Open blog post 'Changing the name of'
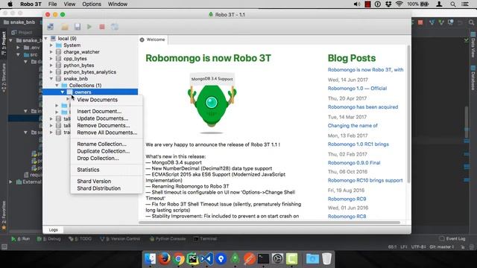The height and width of the screenshot is (268, 477). point(353,126)
